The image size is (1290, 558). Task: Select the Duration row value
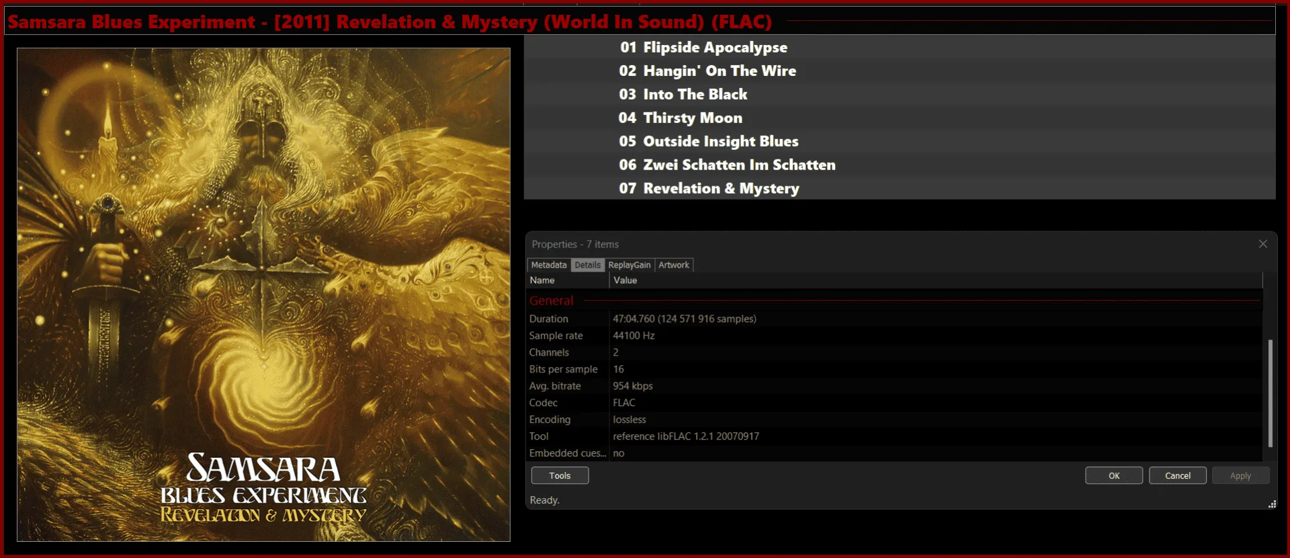click(x=684, y=319)
